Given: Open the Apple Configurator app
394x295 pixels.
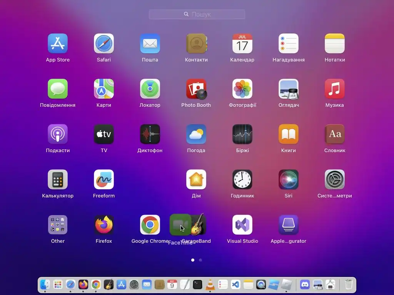Looking at the screenshot, I should click(289, 225).
